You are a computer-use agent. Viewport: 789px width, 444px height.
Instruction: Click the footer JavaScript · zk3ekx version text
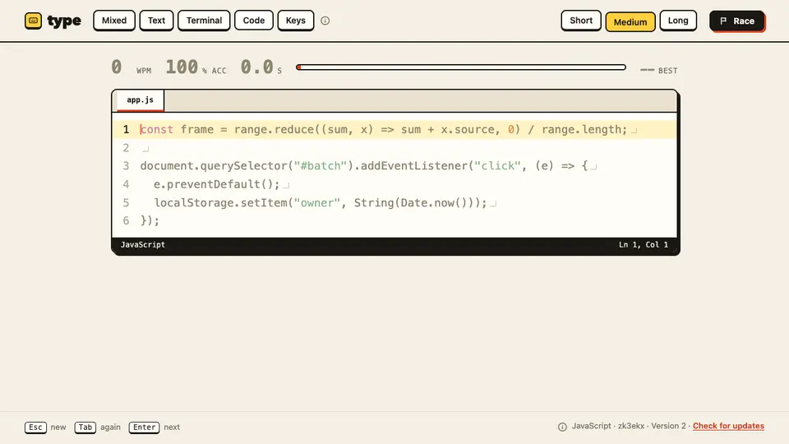tap(629, 426)
